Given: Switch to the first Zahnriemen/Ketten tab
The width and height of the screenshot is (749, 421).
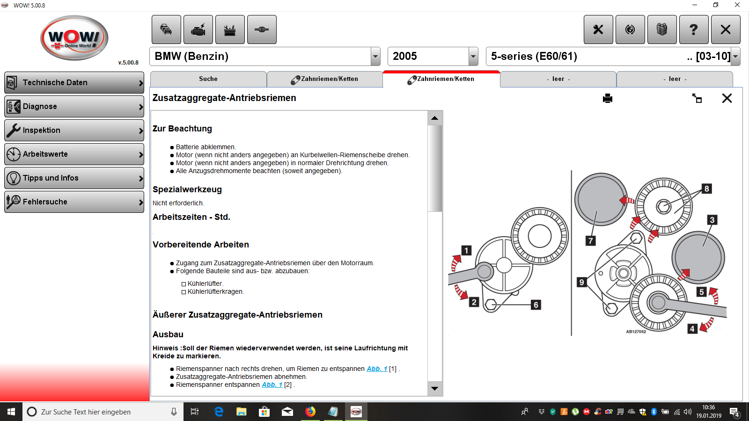Looking at the screenshot, I should click(324, 79).
